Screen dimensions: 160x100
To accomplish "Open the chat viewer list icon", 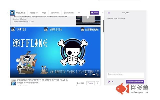I will 112,81.
